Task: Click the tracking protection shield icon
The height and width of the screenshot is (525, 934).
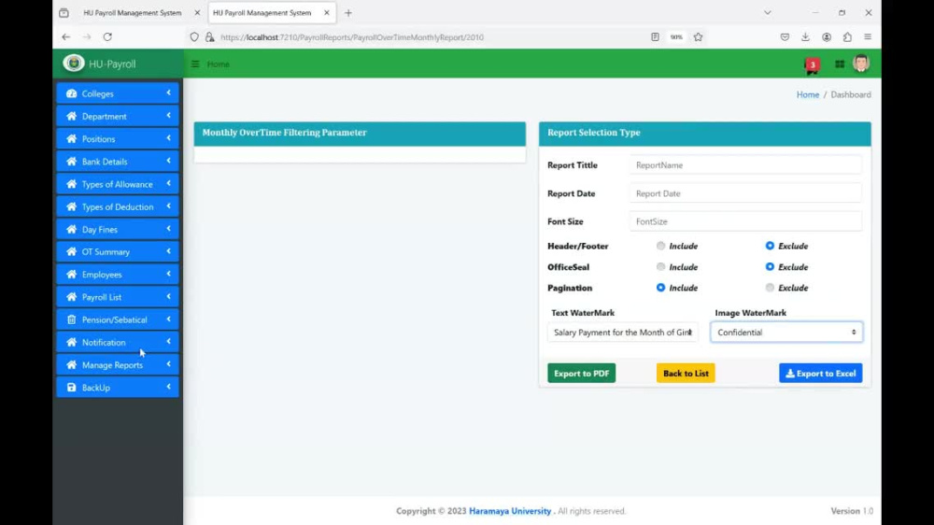Action: [194, 37]
